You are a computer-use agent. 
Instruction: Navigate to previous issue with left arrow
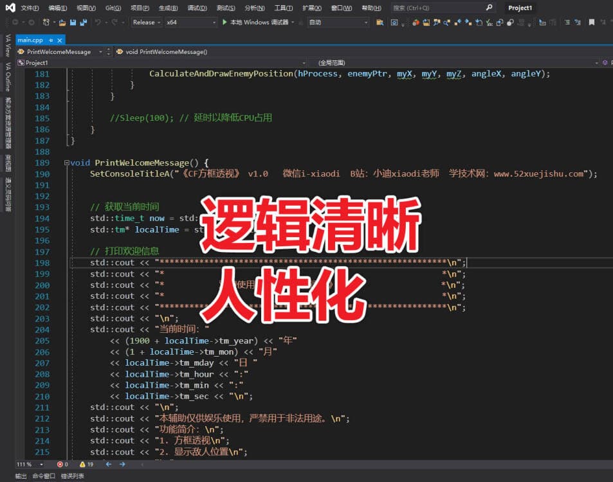pyautogui.click(x=108, y=464)
